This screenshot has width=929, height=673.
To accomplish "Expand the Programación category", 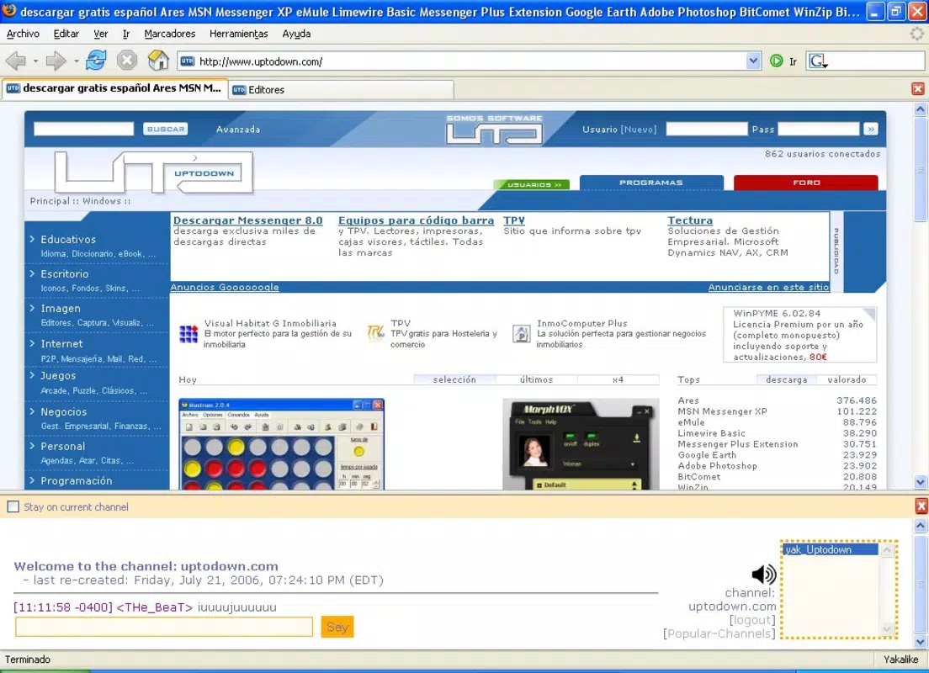I will coord(77,480).
